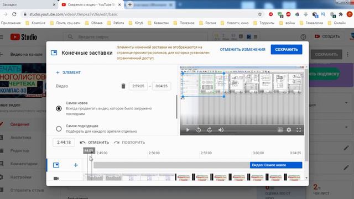Screen dimensions: 354x199
Task: Click the 2:50:00 mark on the timeline ruler
Action: (154, 153)
